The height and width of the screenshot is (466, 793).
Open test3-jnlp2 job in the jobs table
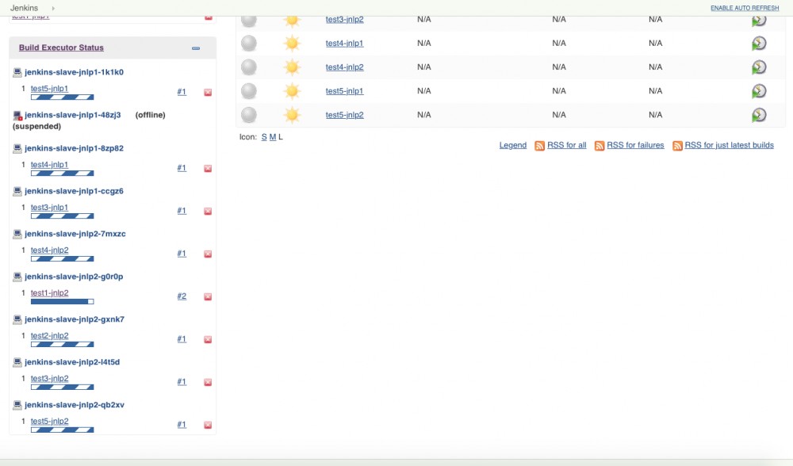coord(344,20)
